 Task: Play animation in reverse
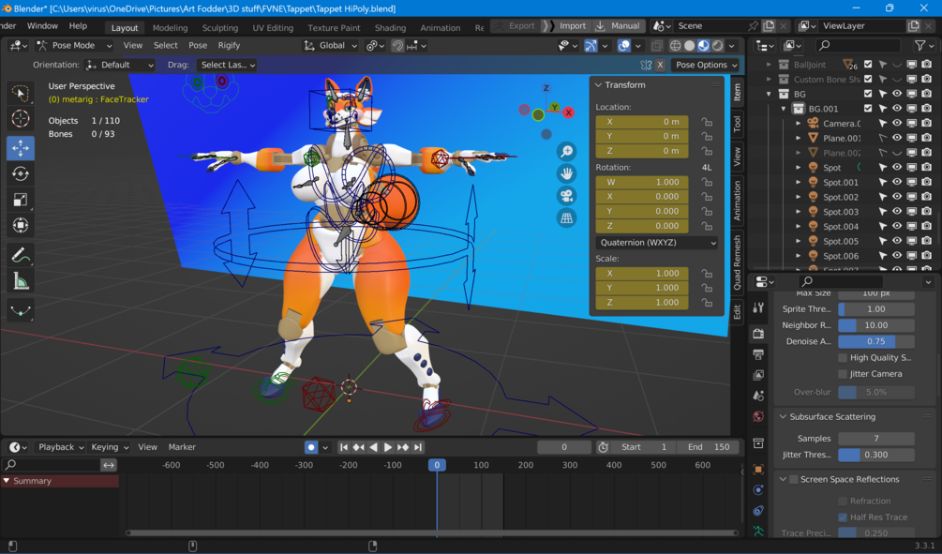374,447
